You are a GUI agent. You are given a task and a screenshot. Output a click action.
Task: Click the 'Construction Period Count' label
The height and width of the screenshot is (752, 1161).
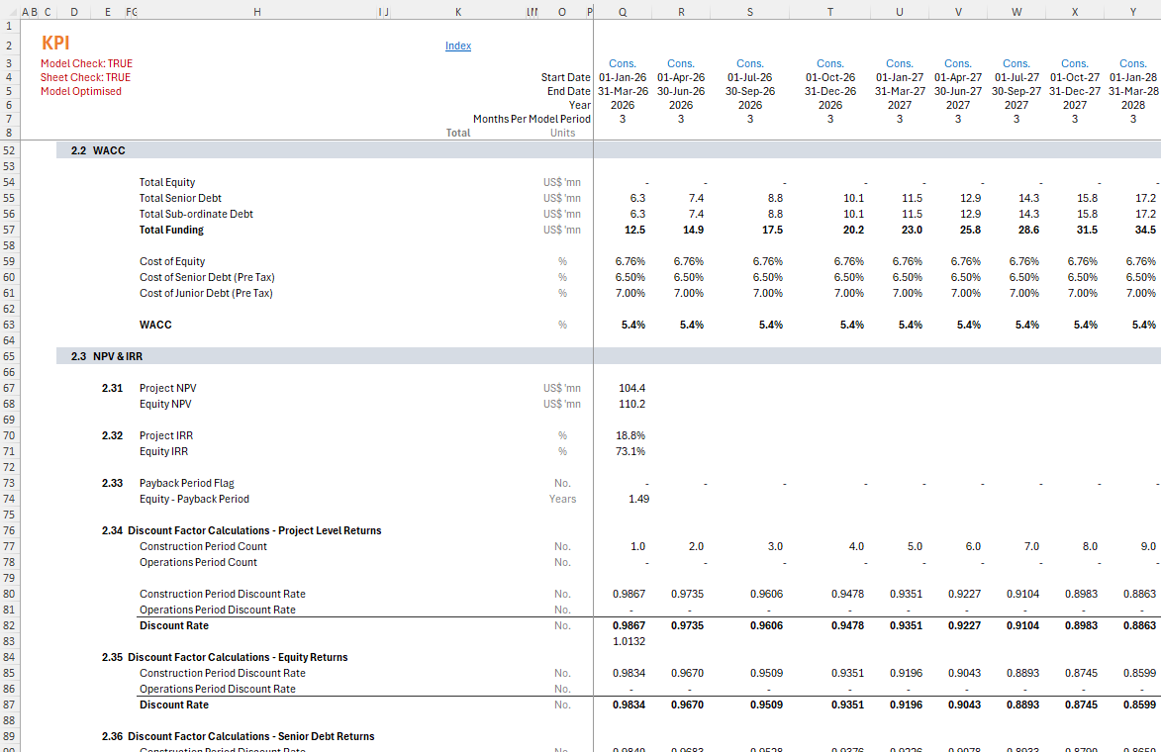pos(203,547)
